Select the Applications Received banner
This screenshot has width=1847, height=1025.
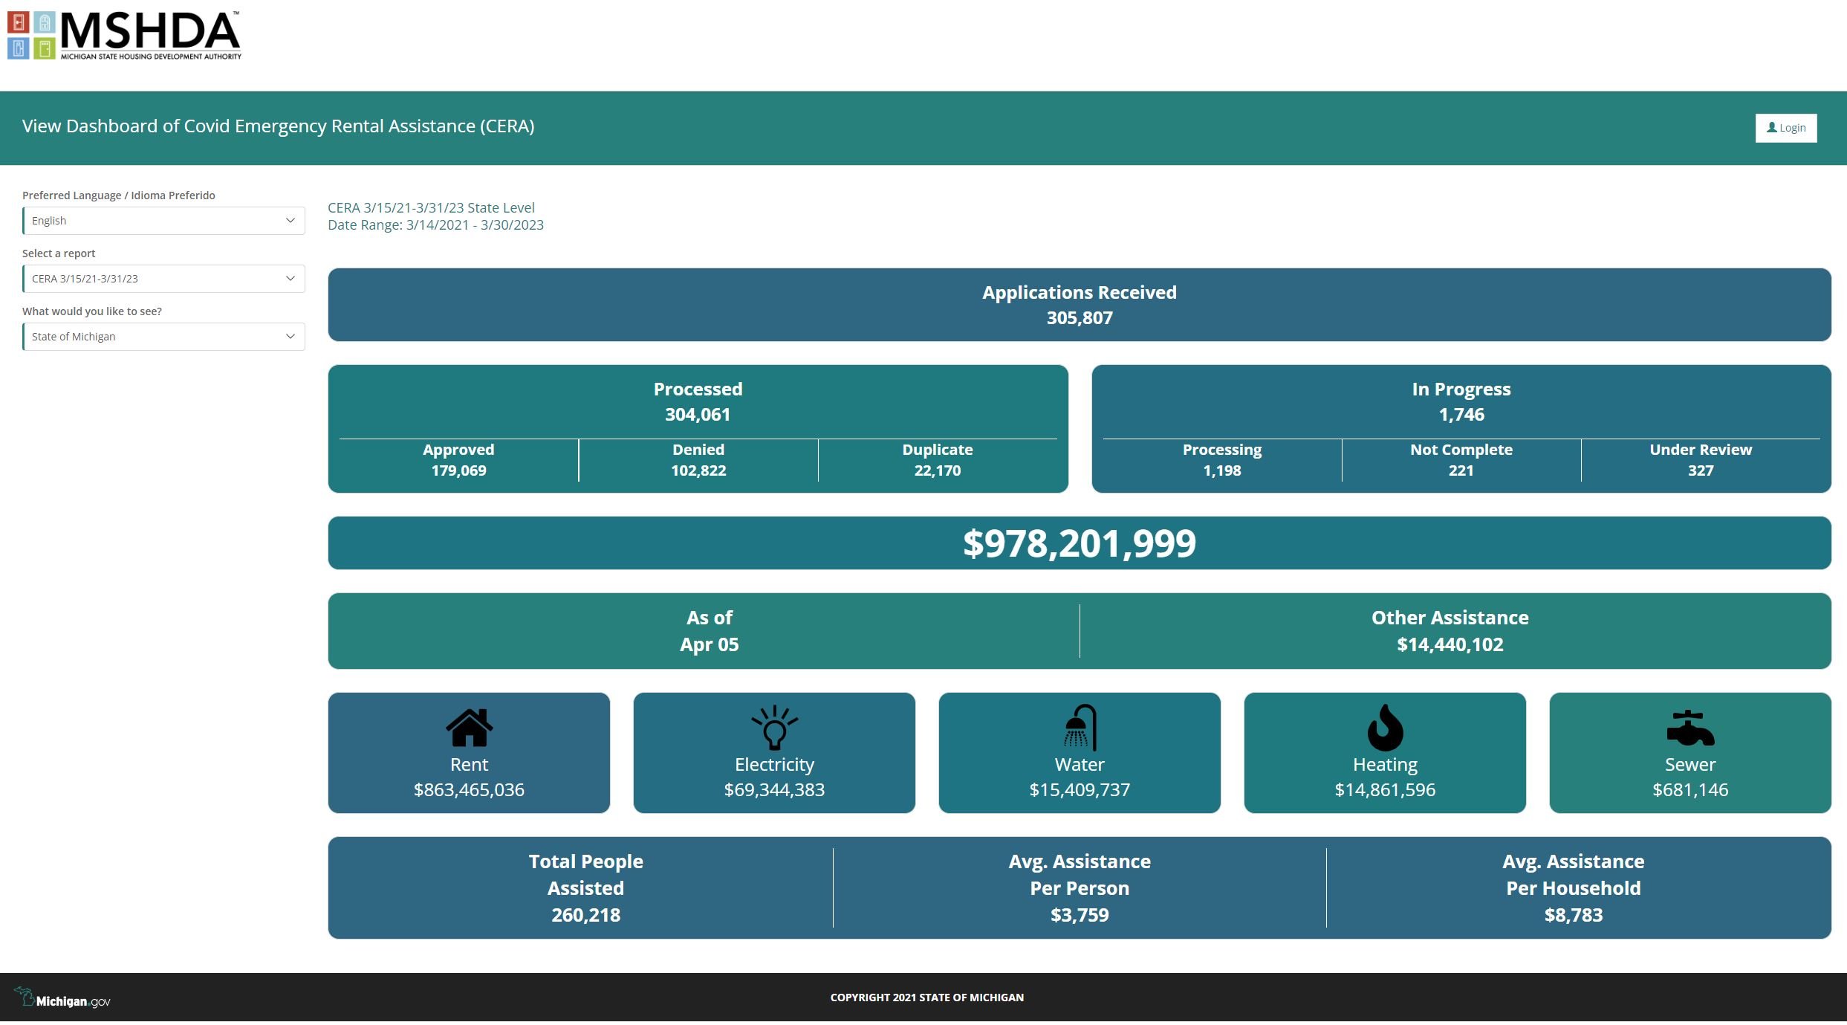coord(1079,304)
